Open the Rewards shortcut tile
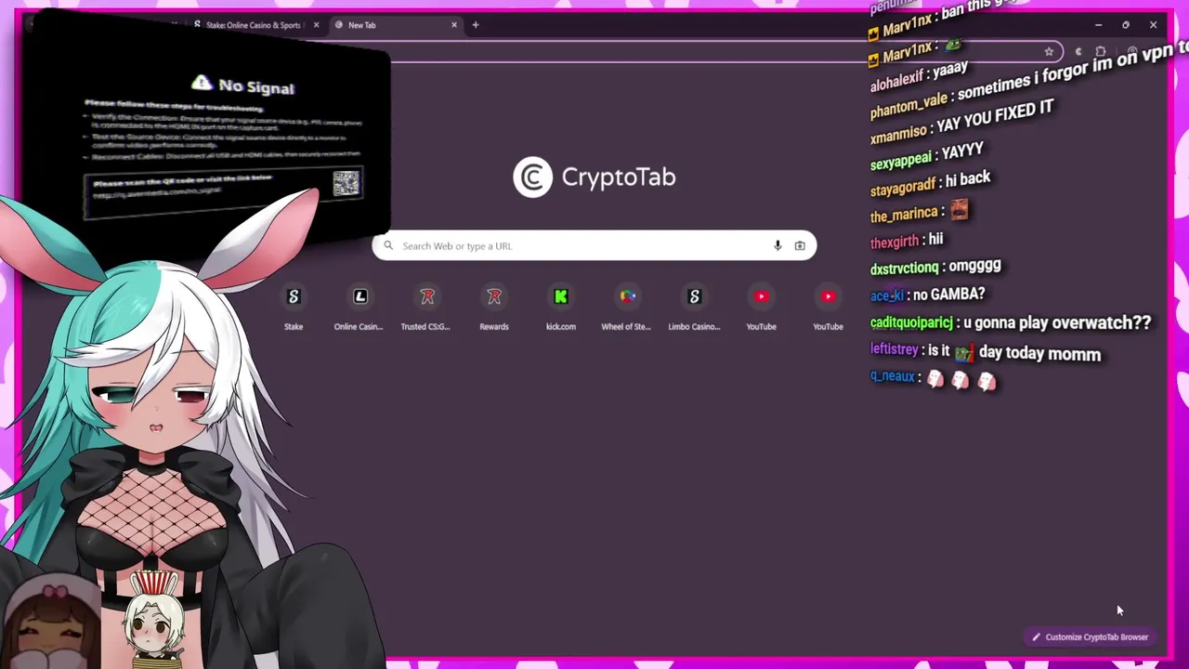This screenshot has width=1189, height=669. tap(494, 307)
